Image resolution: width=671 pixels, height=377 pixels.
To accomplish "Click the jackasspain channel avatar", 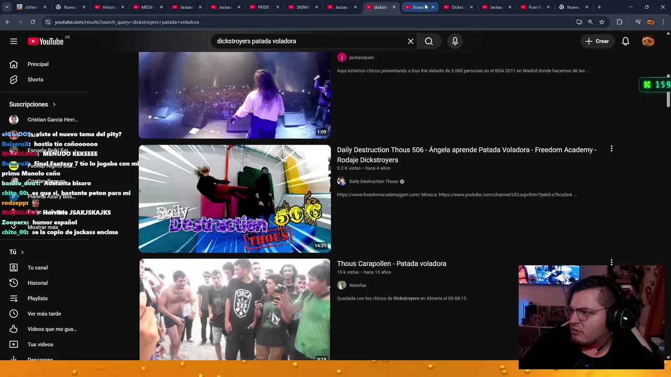I will 342,57.
